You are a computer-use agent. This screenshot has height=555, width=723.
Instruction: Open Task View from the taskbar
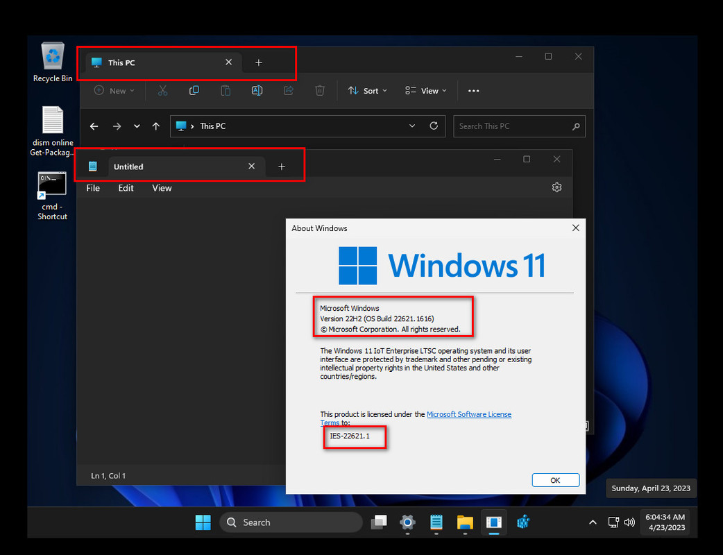tap(379, 522)
